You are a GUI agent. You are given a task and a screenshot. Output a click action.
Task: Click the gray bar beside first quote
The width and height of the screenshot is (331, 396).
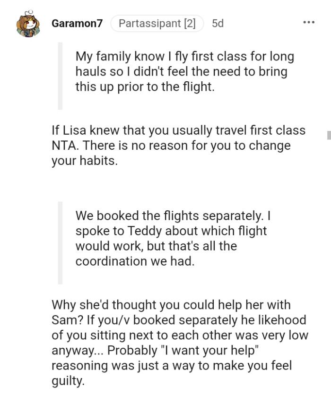60,76
